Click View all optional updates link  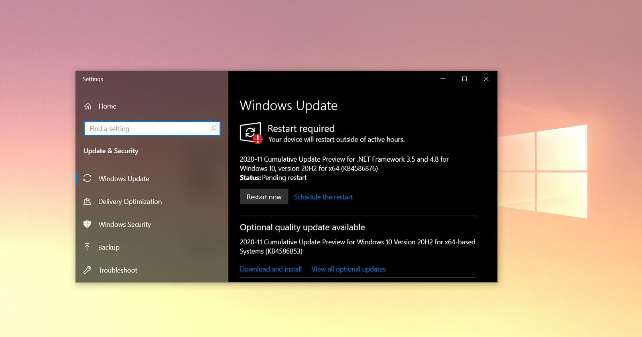[x=348, y=269]
